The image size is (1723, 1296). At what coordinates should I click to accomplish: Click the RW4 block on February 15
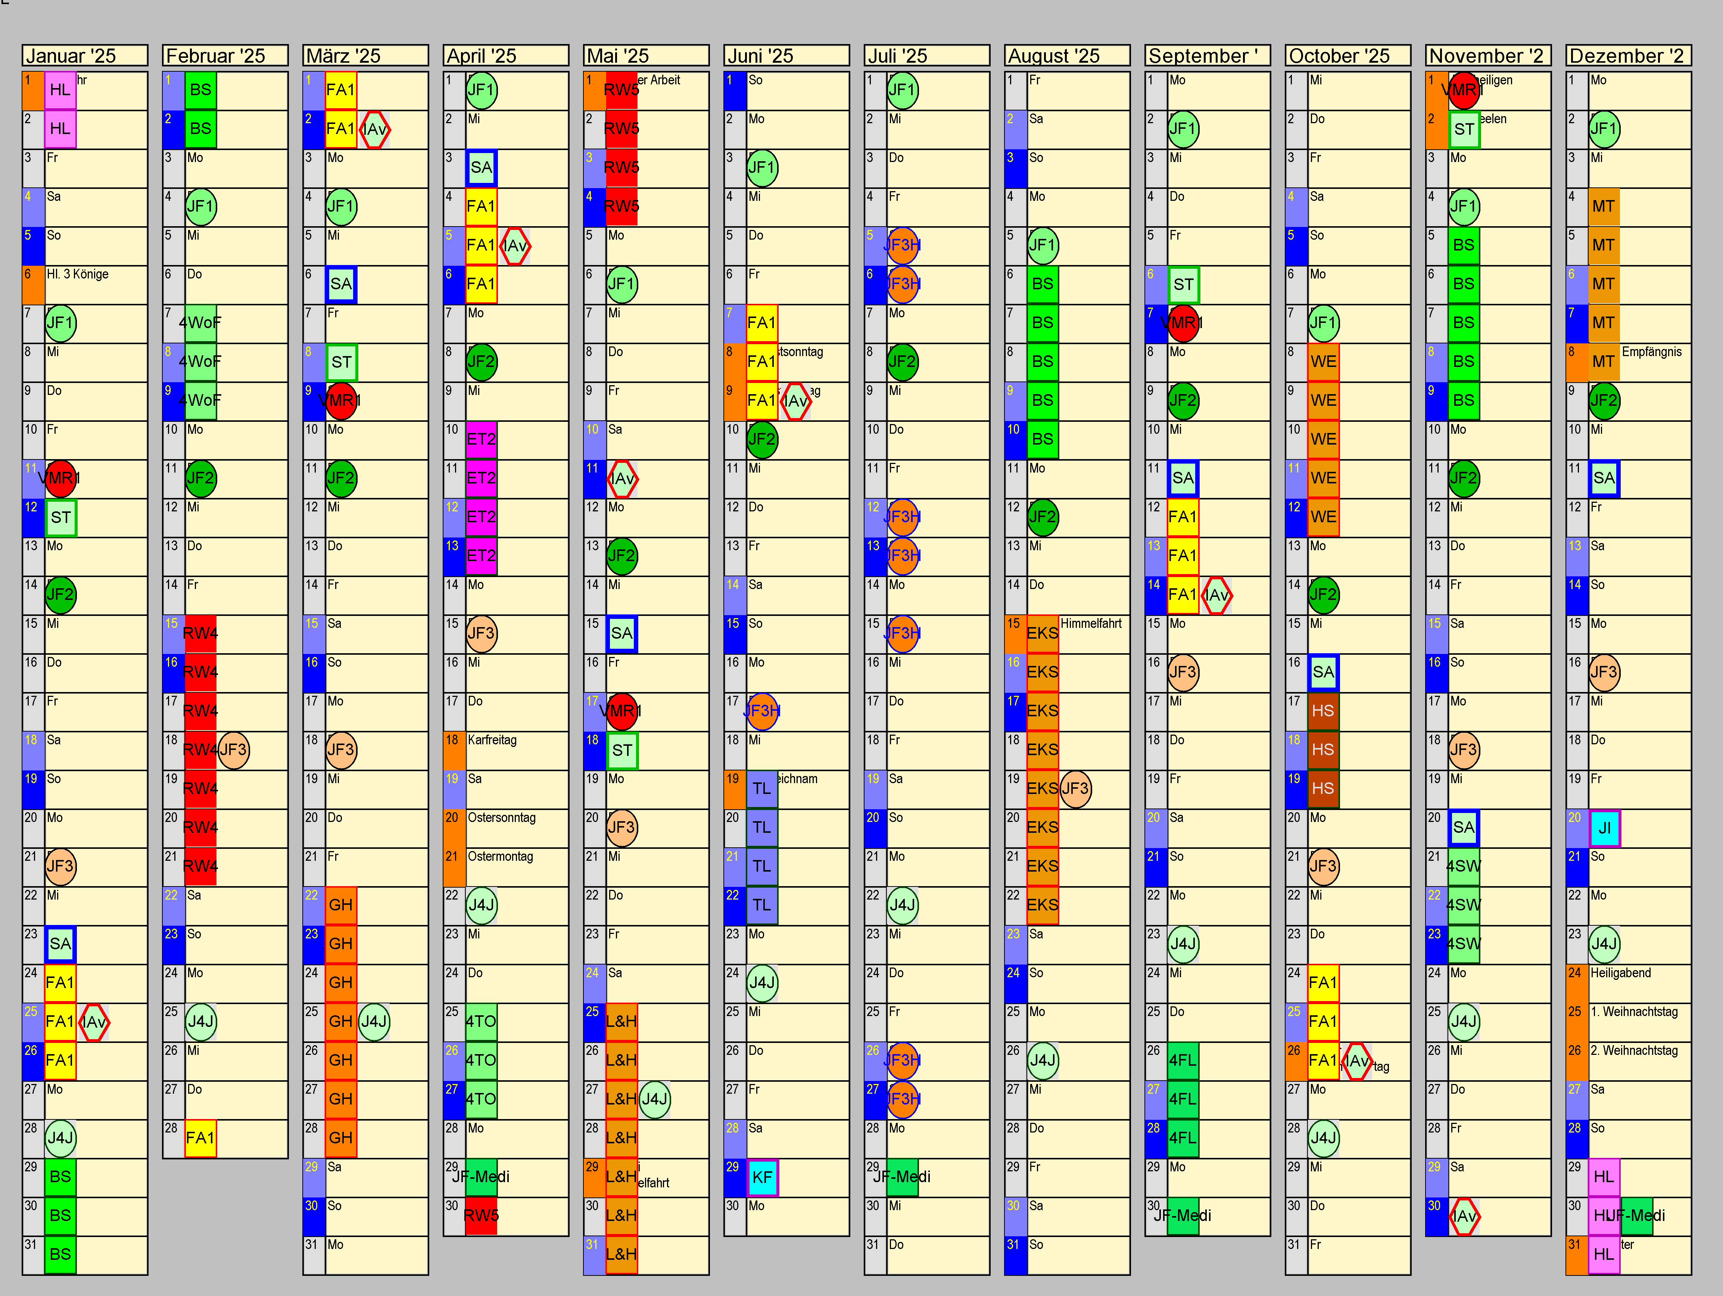(x=201, y=633)
